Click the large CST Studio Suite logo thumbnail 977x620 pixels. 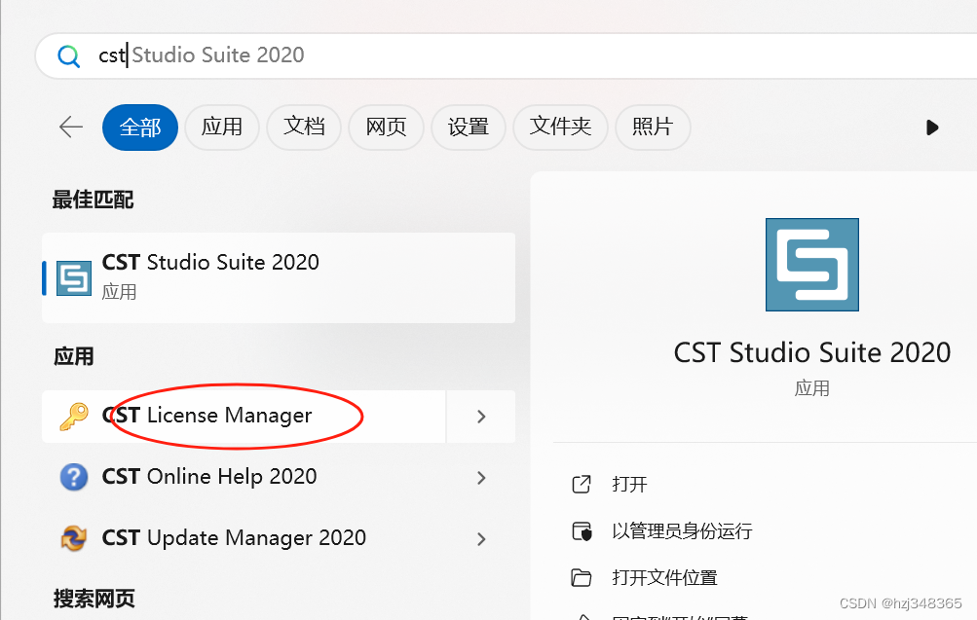coord(811,264)
